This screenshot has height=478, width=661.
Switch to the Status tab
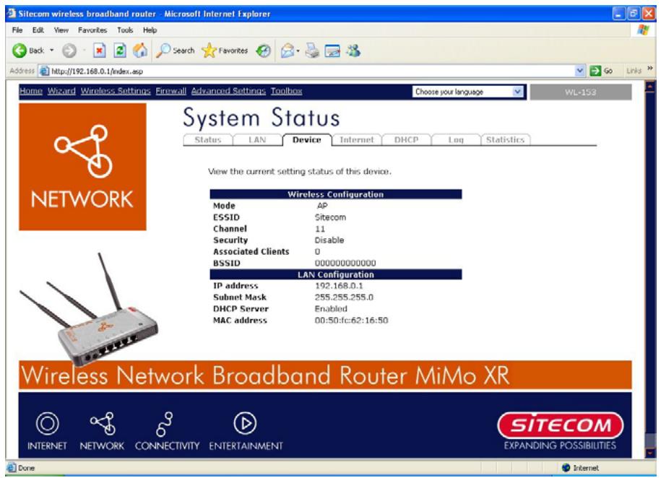click(208, 139)
